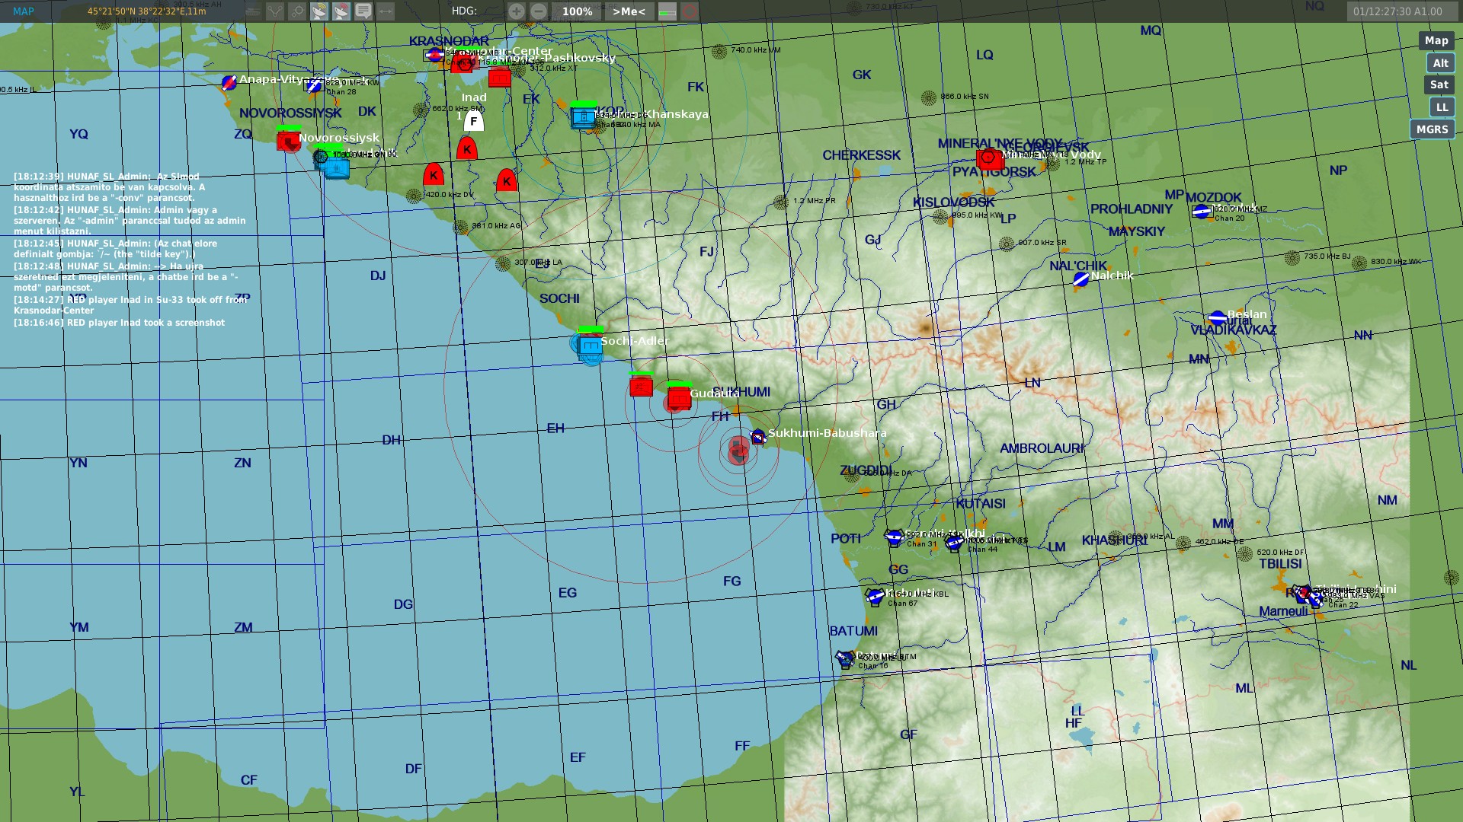Image resolution: width=1463 pixels, height=822 pixels.
Task: Select the Kutaisi airfield icon with Chan 44
Action: click(x=954, y=543)
